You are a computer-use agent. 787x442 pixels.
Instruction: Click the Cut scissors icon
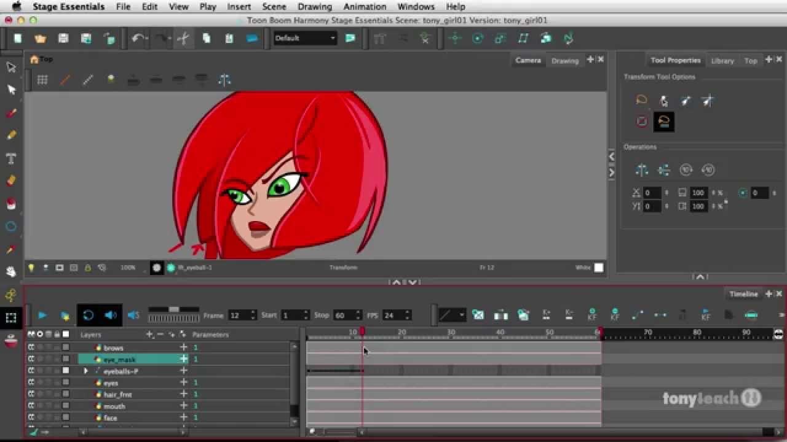pyautogui.click(x=183, y=38)
